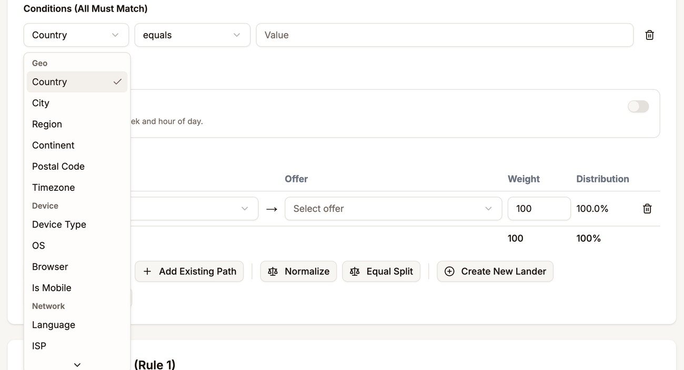The height and width of the screenshot is (370, 684).
Task: Select Country from the Geo list
Action: 77,82
